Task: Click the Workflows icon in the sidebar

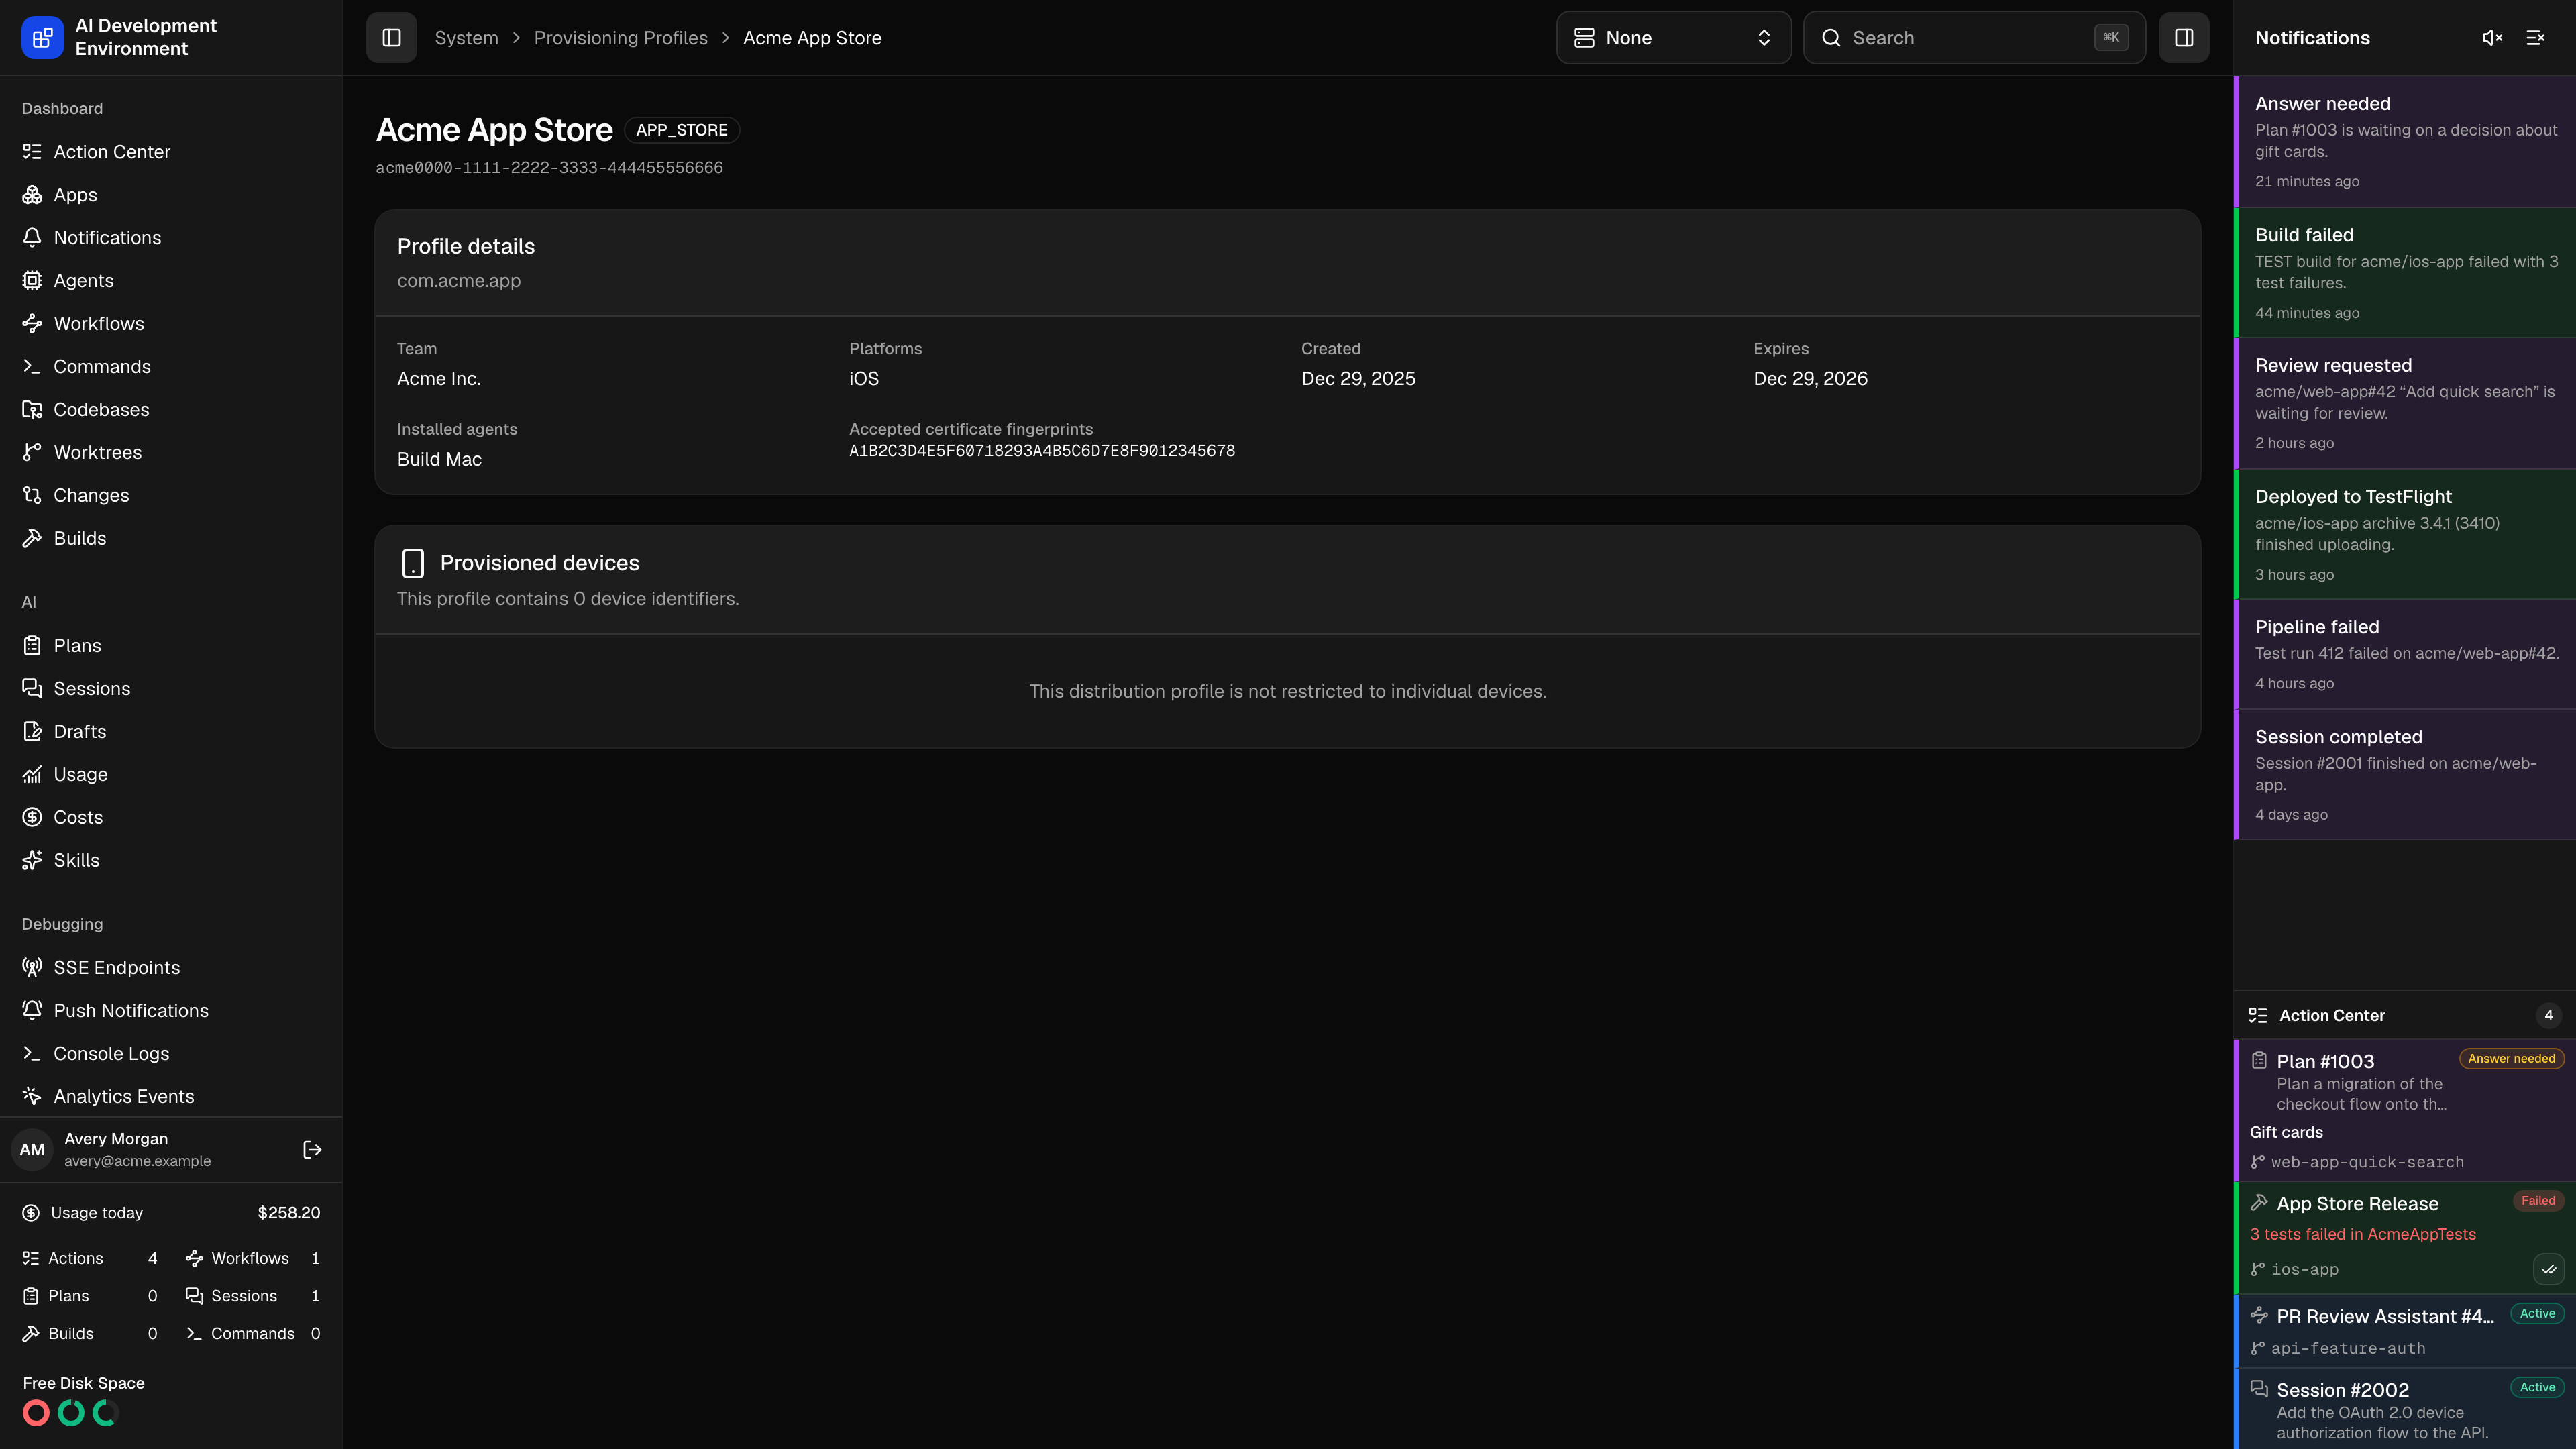Action: pyautogui.click(x=32, y=324)
